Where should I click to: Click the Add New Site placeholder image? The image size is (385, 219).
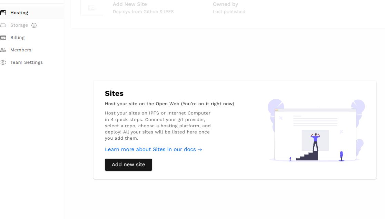coord(91,8)
